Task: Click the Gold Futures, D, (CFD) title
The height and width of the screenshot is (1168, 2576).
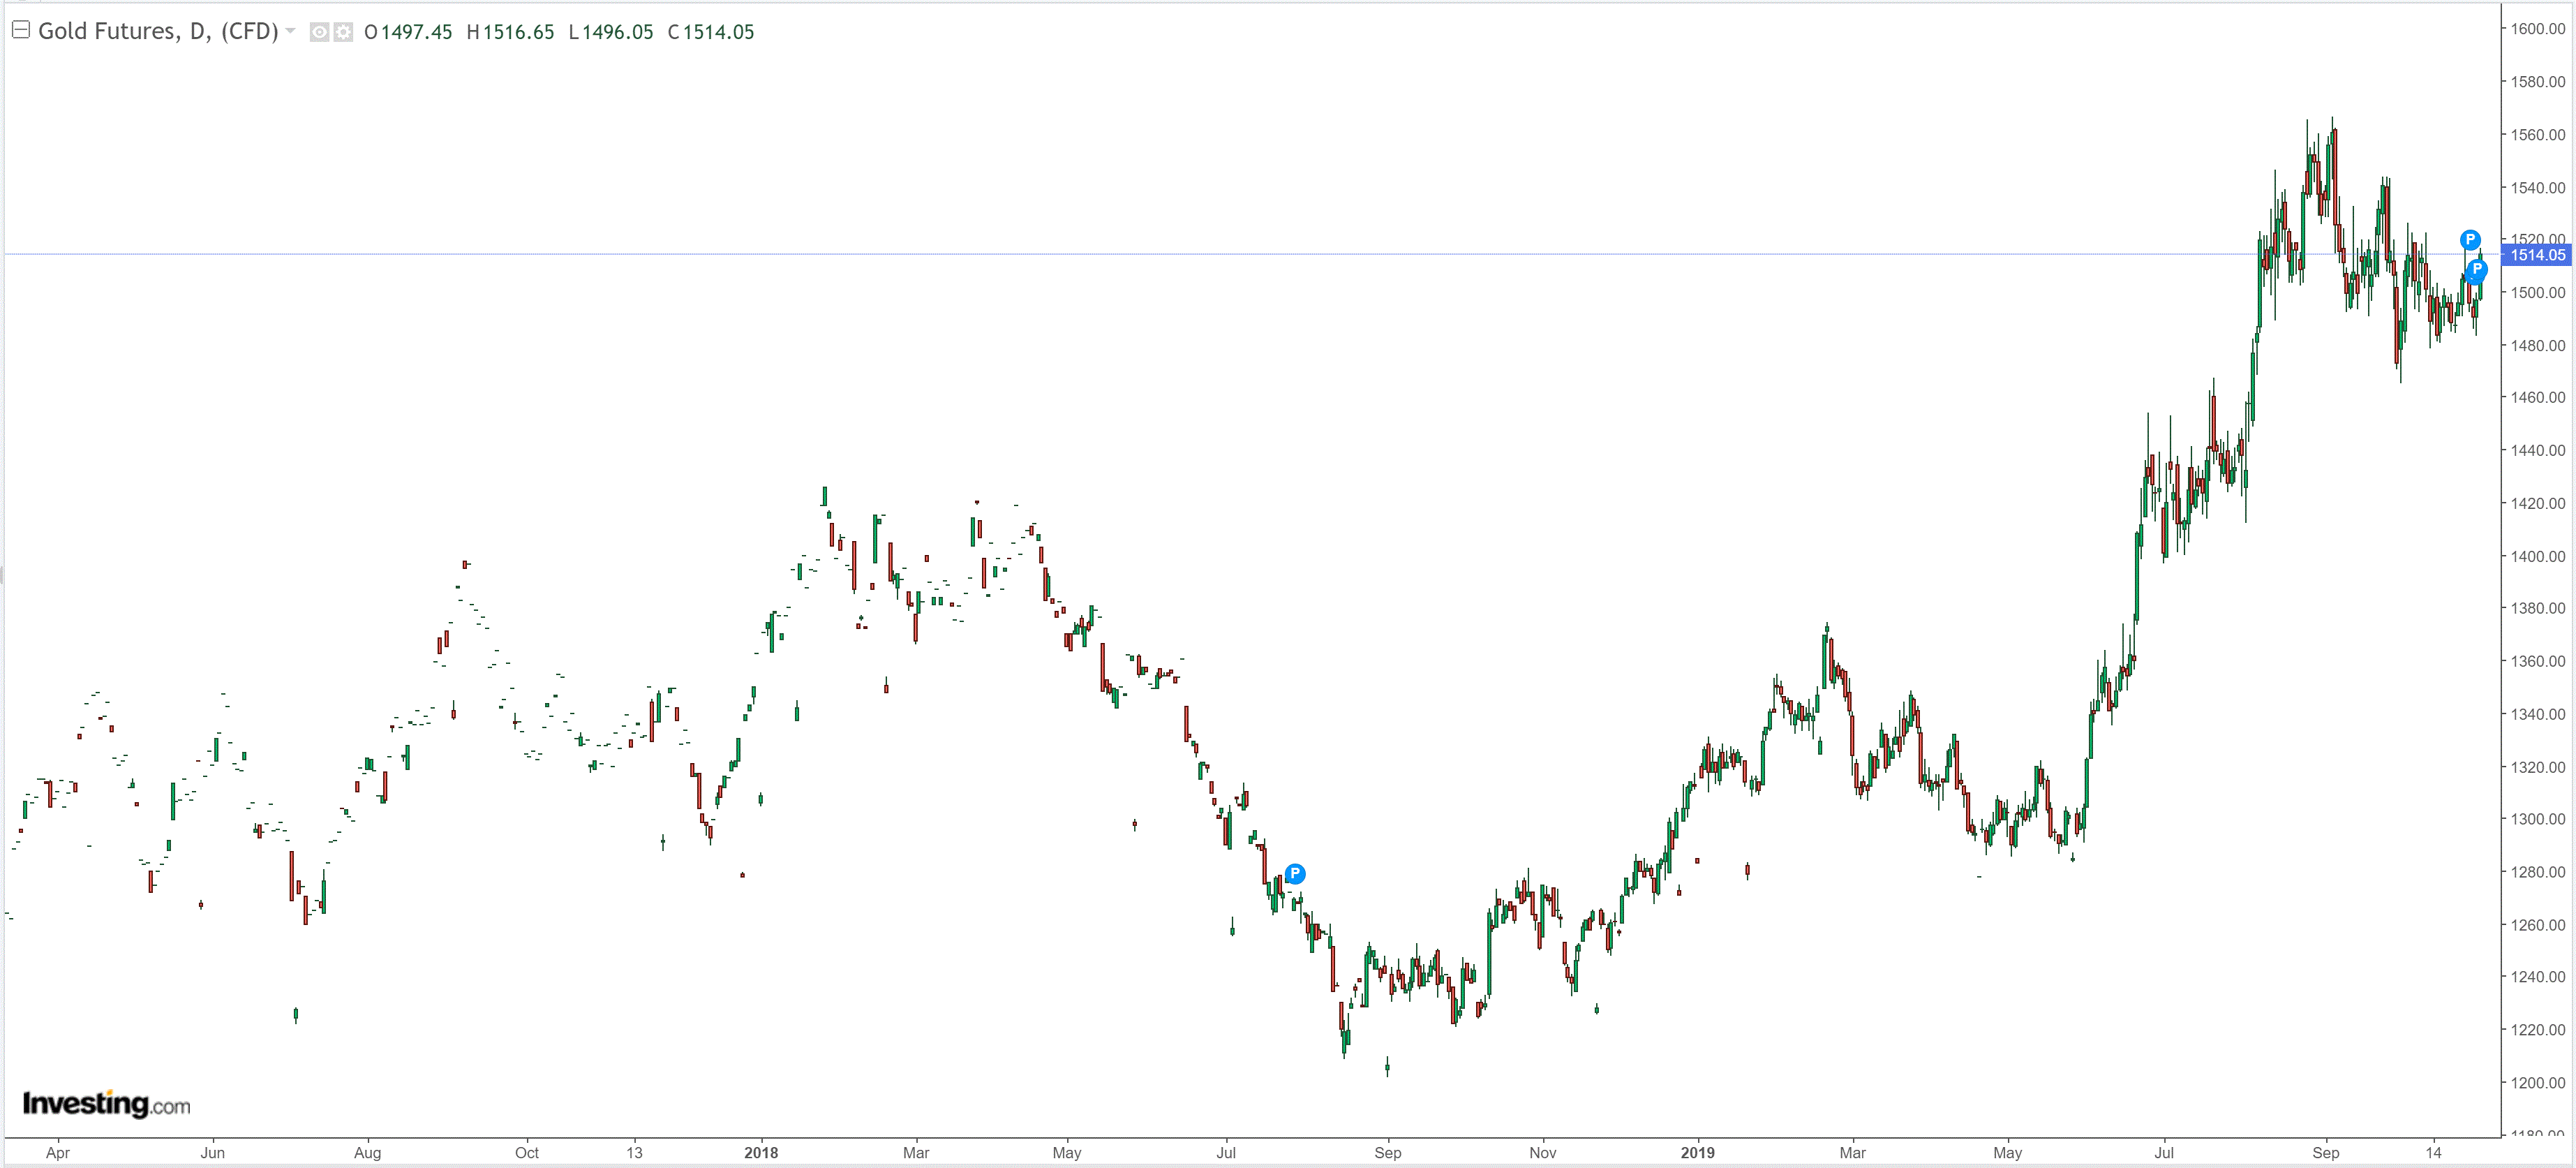Action: (x=157, y=31)
